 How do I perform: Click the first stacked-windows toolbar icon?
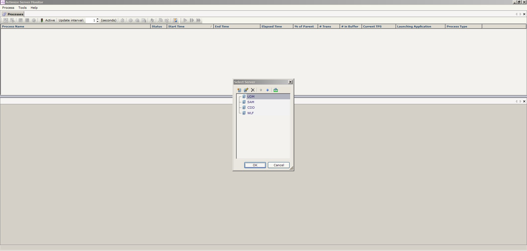point(160,20)
